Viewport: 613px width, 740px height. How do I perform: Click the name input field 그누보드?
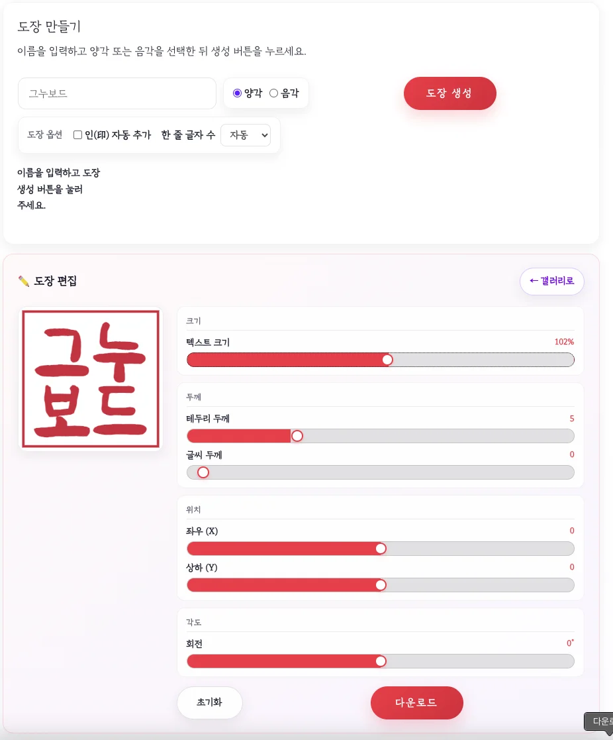[x=117, y=93]
